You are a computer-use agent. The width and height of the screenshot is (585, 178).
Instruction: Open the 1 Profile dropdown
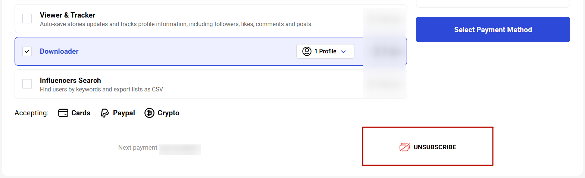(325, 51)
